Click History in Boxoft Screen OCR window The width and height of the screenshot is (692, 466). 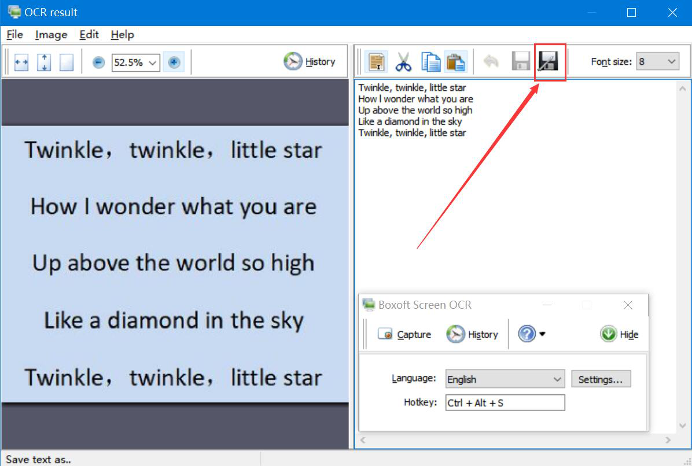point(472,335)
